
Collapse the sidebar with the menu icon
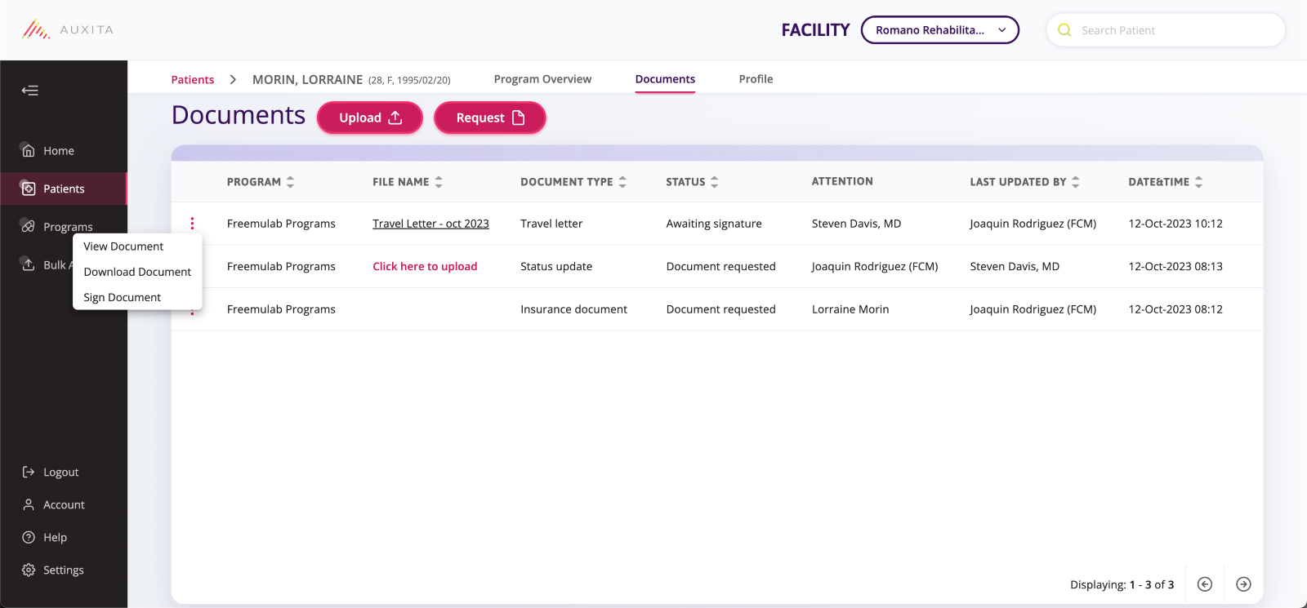click(x=30, y=91)
